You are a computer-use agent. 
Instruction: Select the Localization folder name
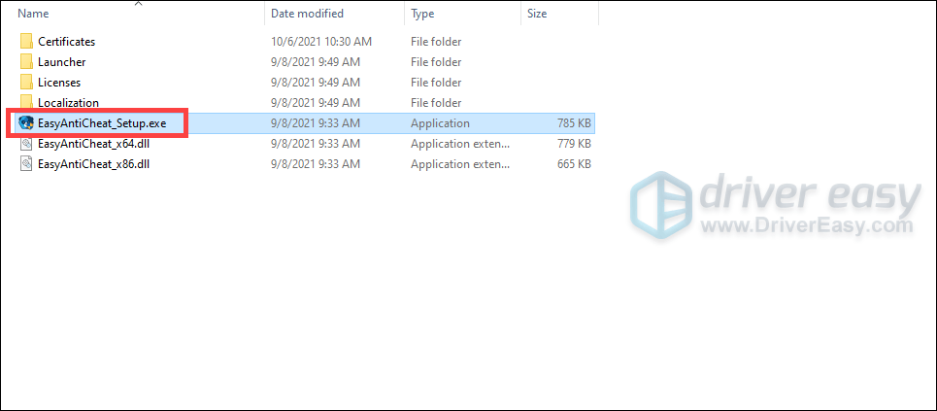[x=68, y=102]
